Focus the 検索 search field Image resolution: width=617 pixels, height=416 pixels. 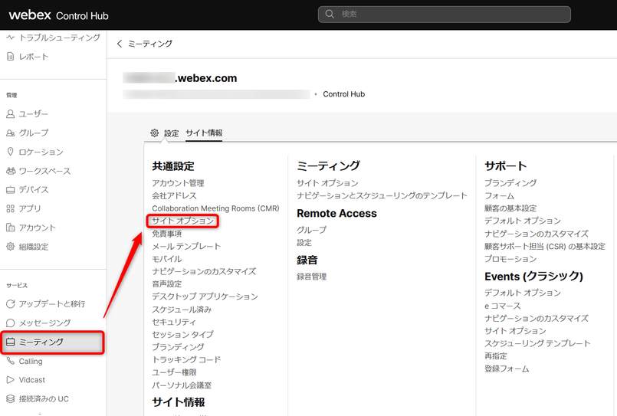pos(445,14)
